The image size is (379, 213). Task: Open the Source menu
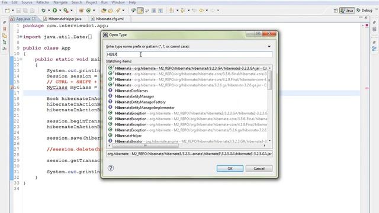pyautogui.click(x=27, y=2)
